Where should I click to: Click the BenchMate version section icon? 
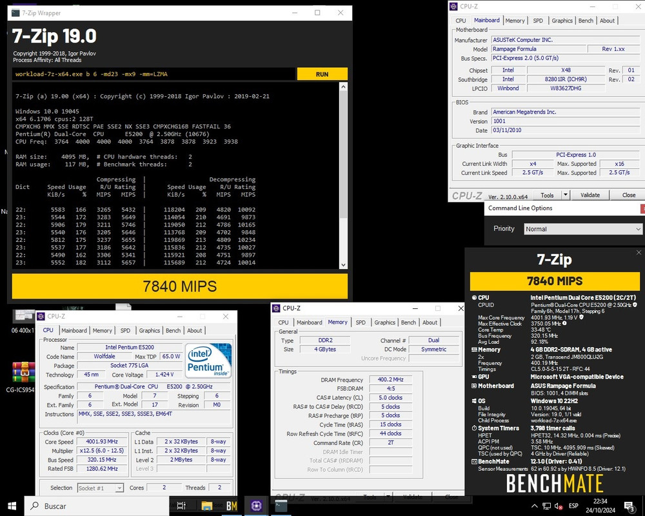point(474,461)
